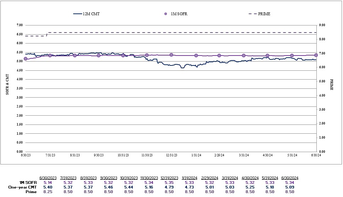Click the 5.14 1M SOFR table value
The height and width of the screenshot is (197, 343).
(48, 182)
